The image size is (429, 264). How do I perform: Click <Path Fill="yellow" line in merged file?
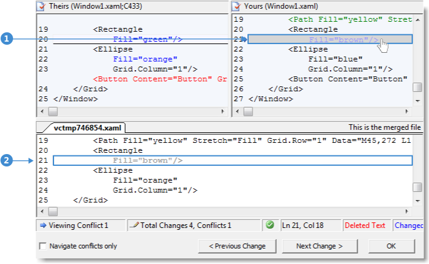[x=252, y=140]
